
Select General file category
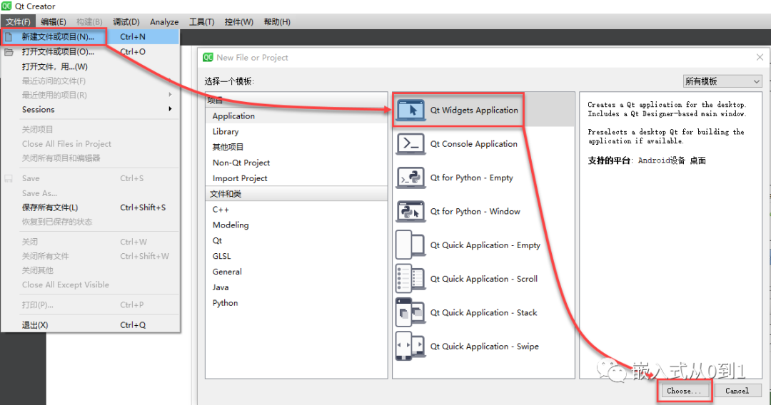tap(296, 272)
